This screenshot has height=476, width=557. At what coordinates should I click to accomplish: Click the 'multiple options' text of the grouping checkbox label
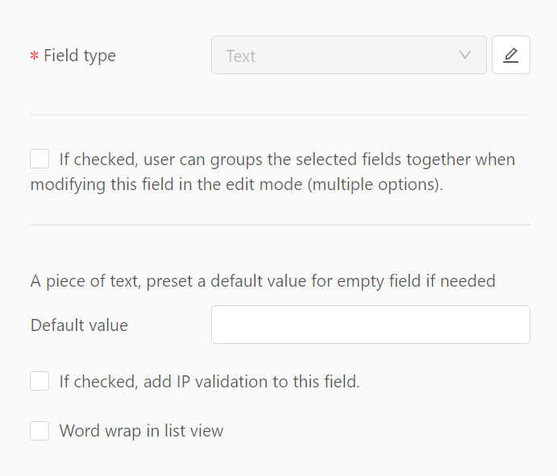375,184
